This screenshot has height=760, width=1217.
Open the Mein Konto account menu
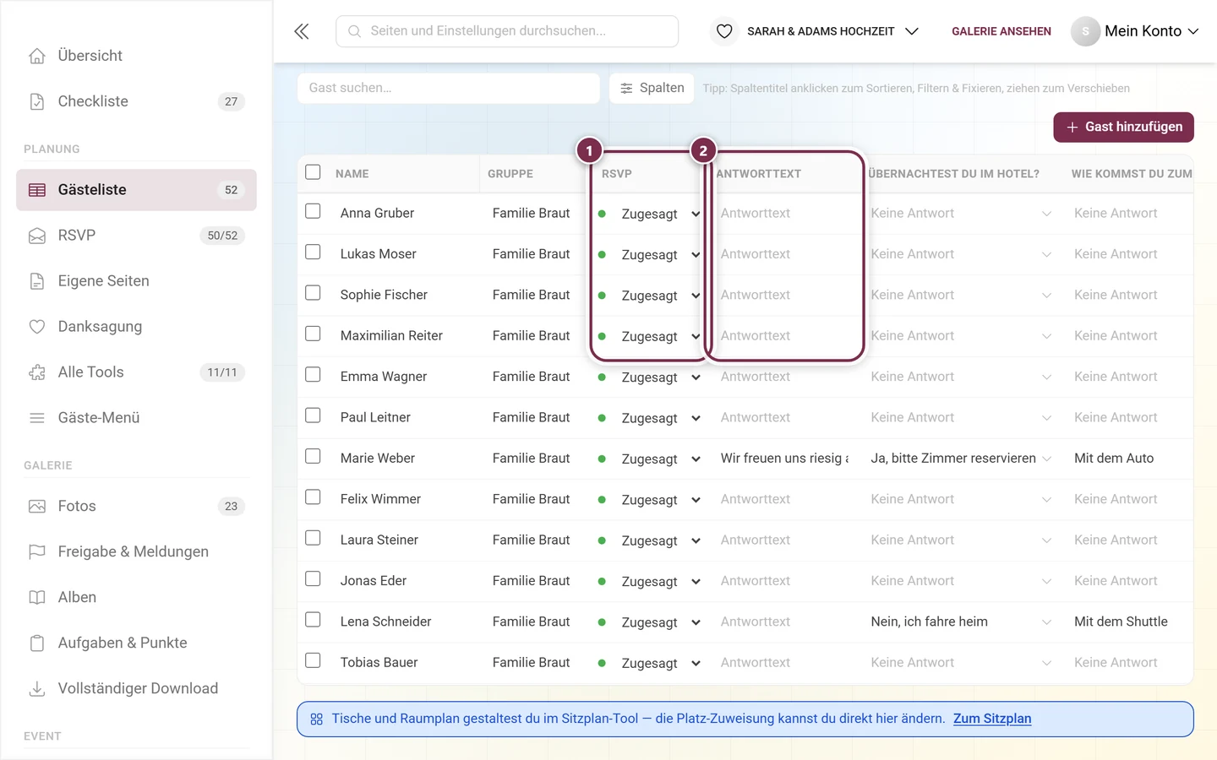click(x=1135, y=31)
